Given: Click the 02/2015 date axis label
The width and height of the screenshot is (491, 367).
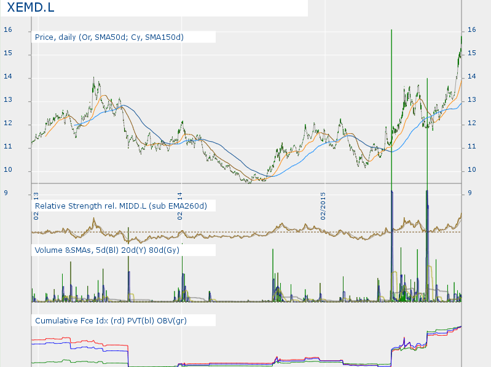Looking at the screenshot, I should pos(323,206).
